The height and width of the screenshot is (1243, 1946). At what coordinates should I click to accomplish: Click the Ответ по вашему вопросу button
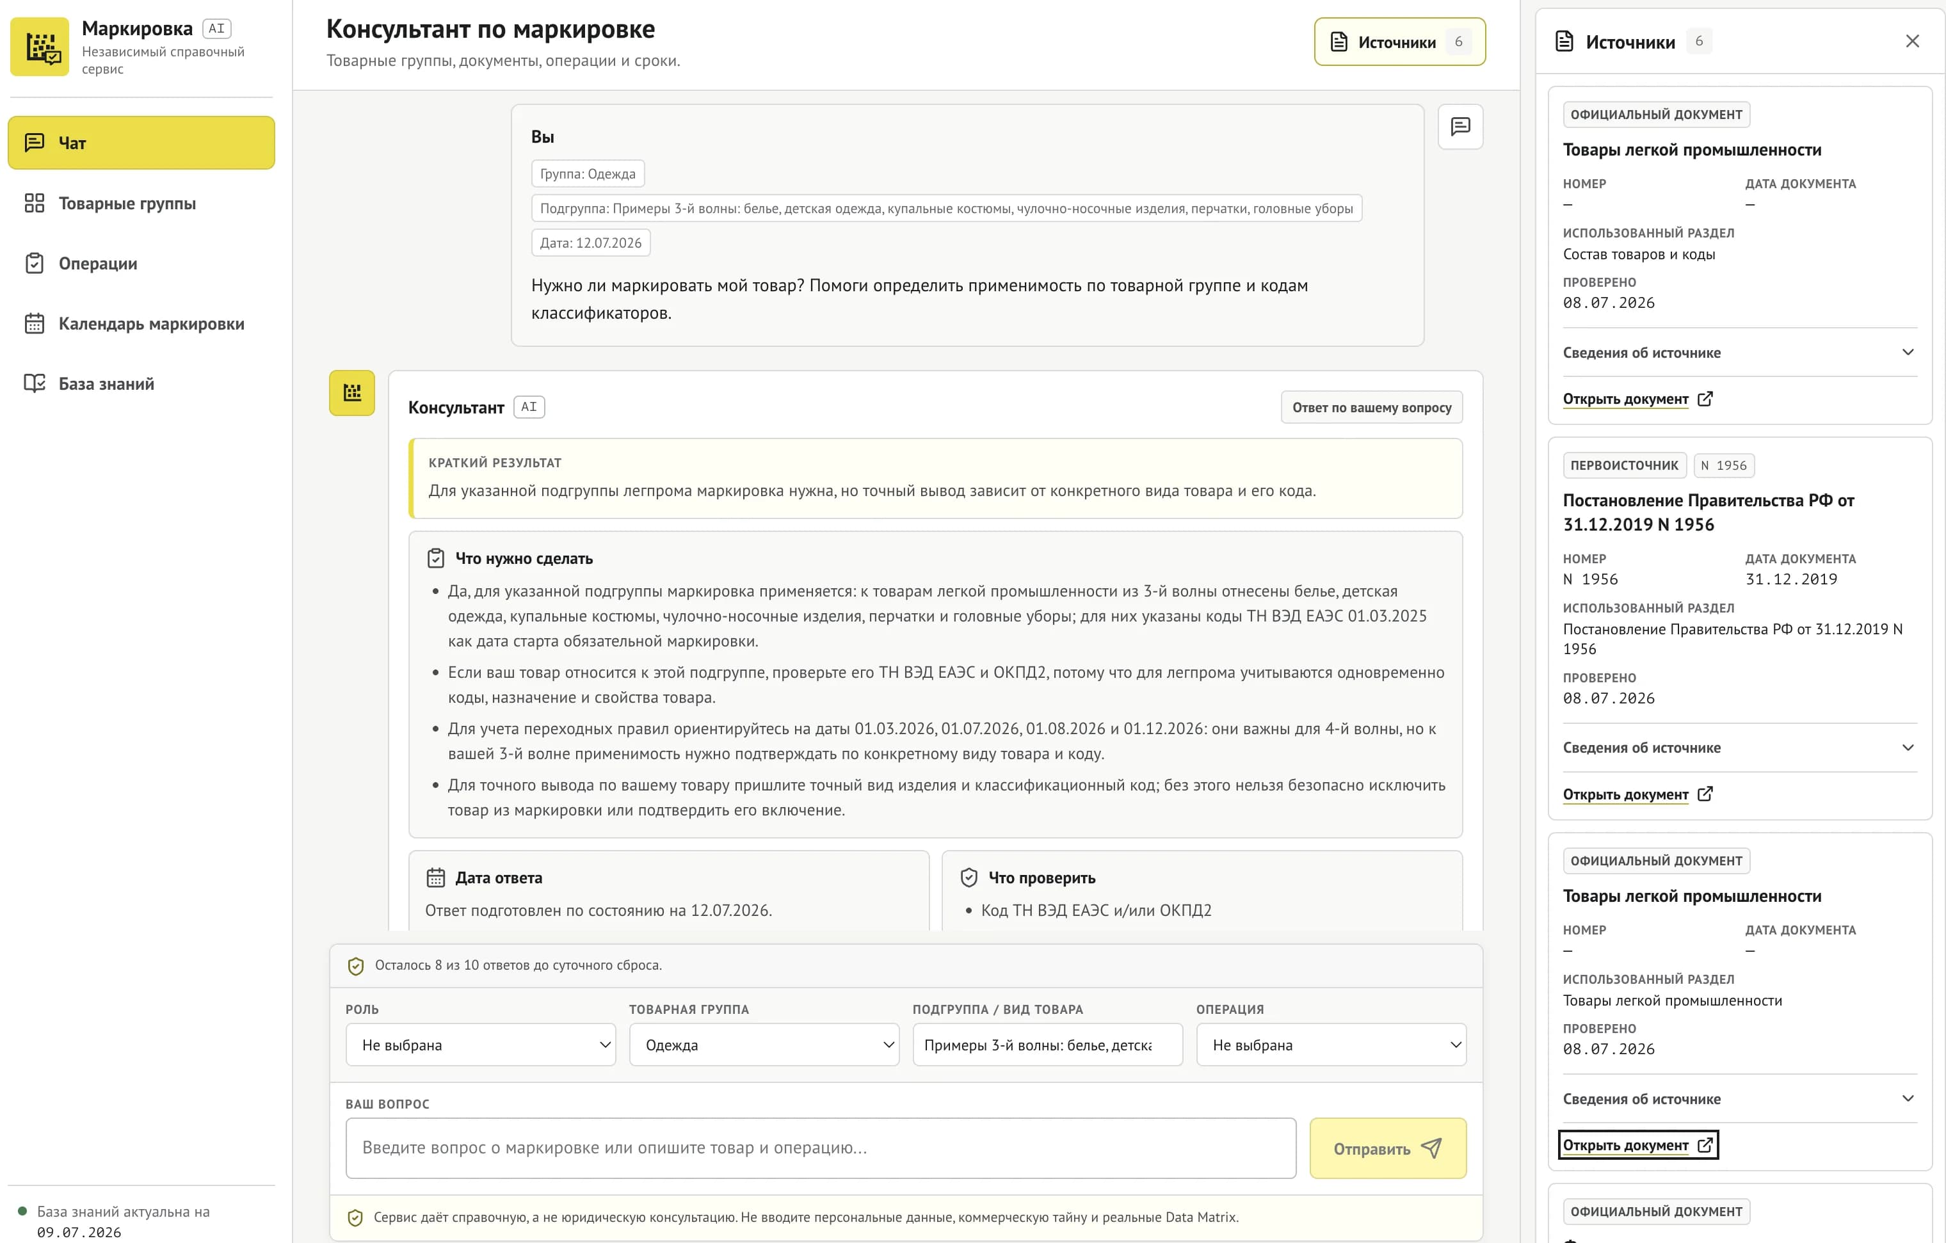click(1371, 407)
